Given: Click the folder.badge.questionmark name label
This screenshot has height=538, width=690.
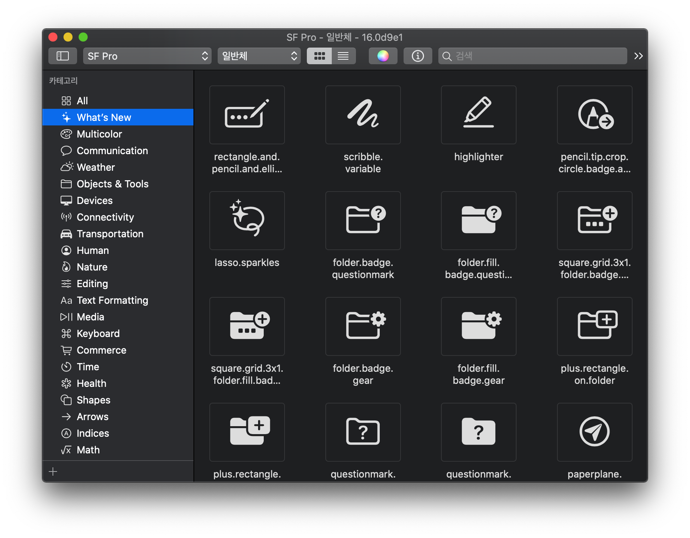Looking at the screenshot, I should [x=363, y=269].
